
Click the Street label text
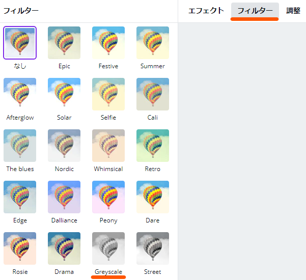point(153,272)
